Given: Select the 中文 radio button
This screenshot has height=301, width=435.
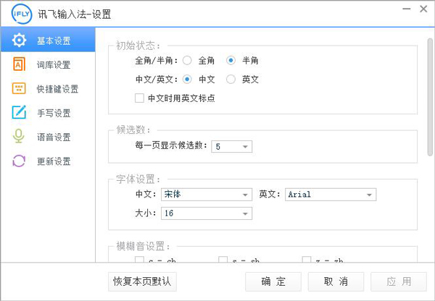Looking at the screenshot, I should coord(187,80).
